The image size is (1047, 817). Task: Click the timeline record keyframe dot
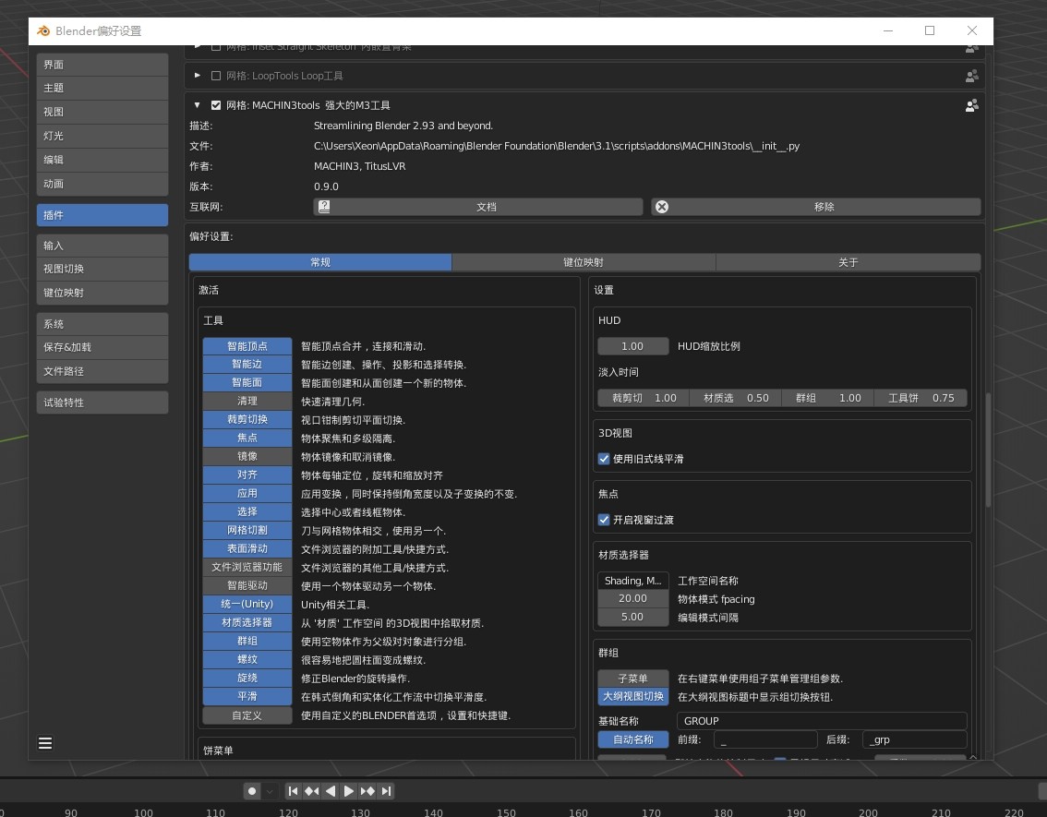tap(252, 791)
